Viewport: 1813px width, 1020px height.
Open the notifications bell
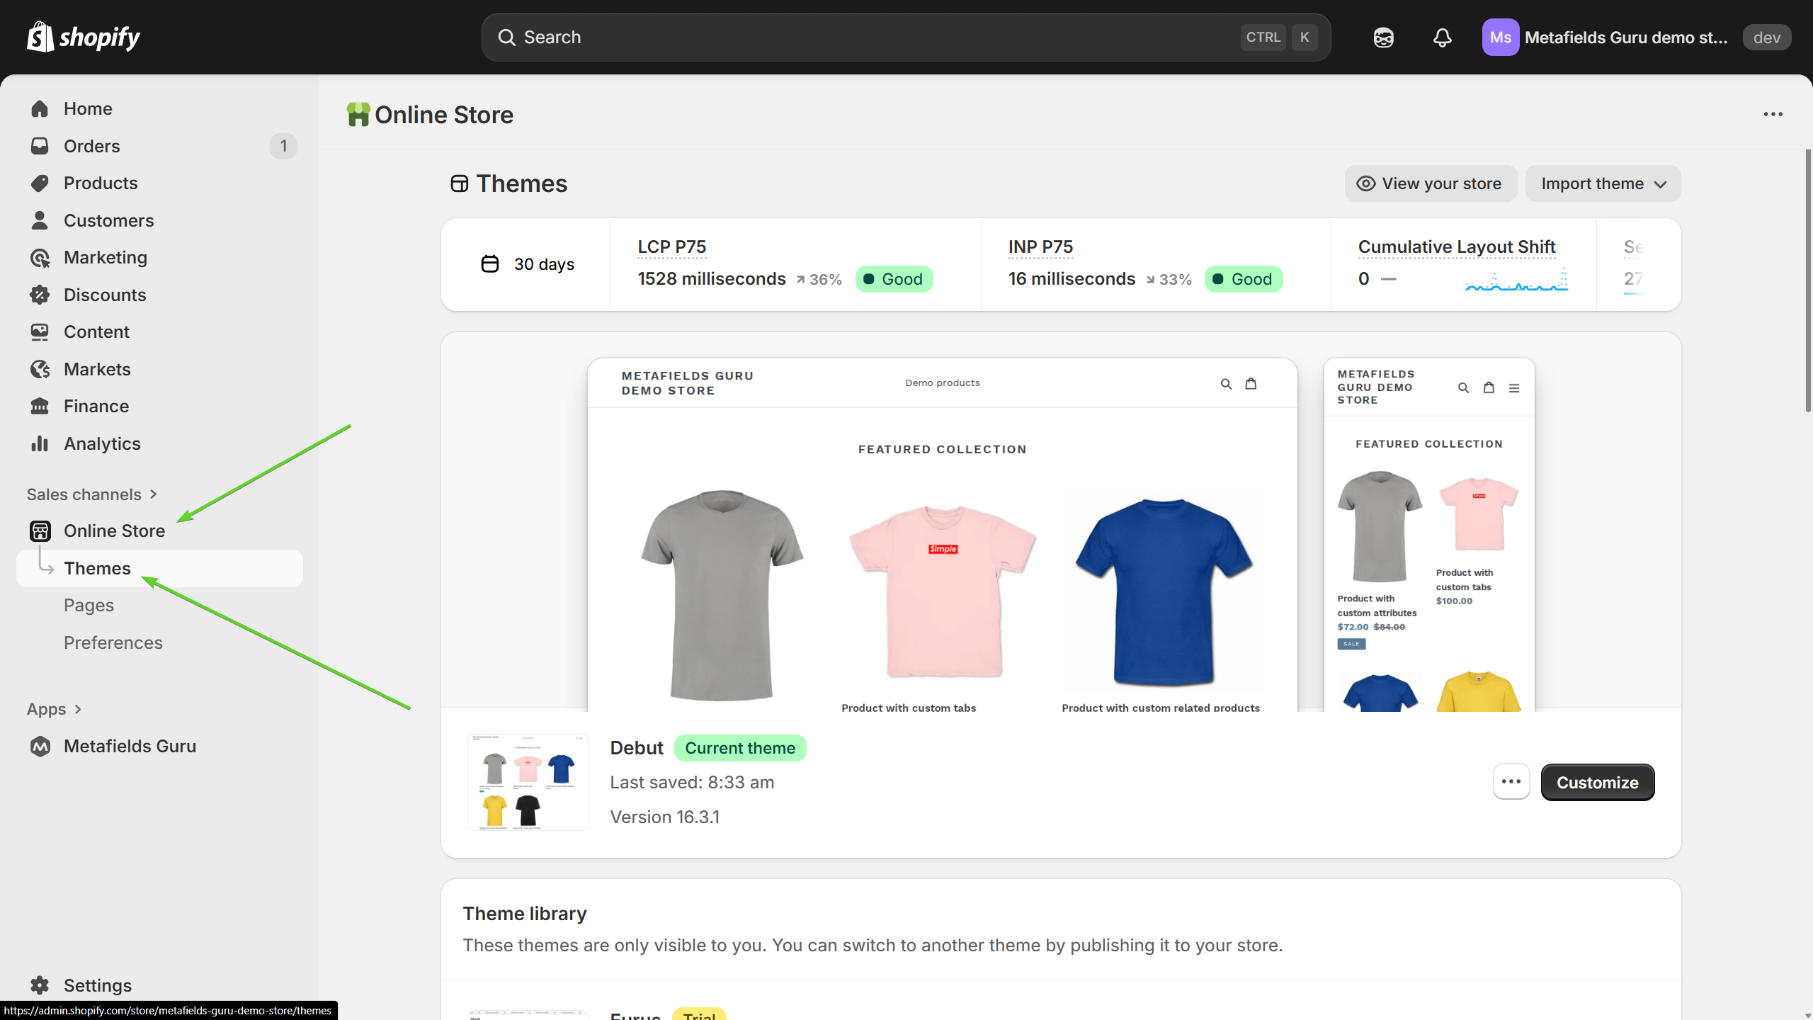coord(1442,38)
